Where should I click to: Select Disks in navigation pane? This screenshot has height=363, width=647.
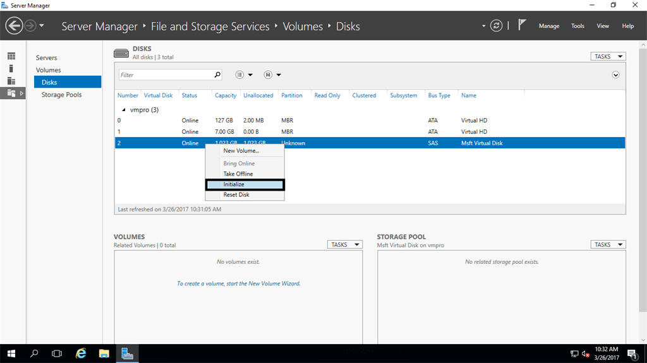pyautogui.click(x=68, y=82)
